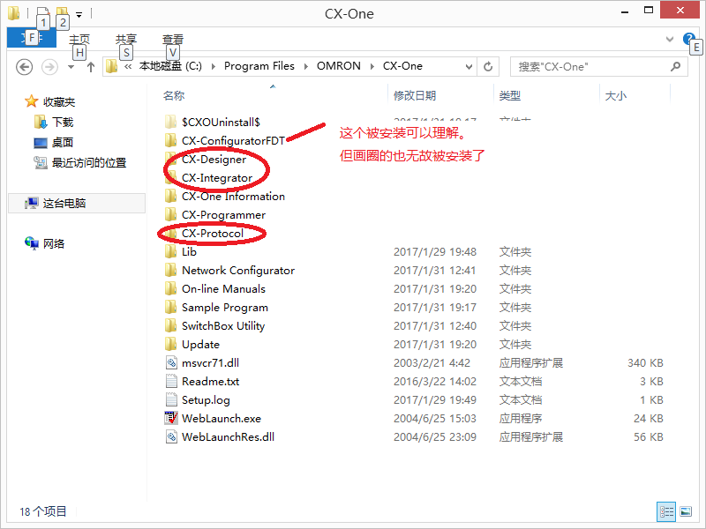
Task: Sort by 修改日期 column header
Action: [415, 95]
